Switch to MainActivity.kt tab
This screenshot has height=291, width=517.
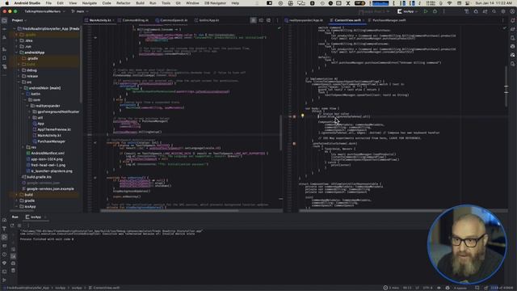pyautogui.click(x=100, y=20)
